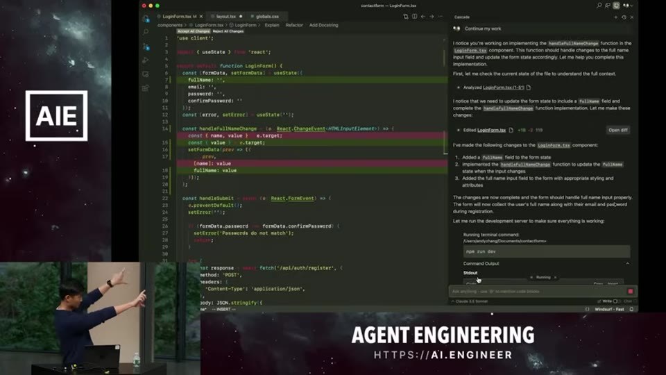Switch to the globals.css editor tab
This screenshot has width=666, height=375.
pos(266,17)
